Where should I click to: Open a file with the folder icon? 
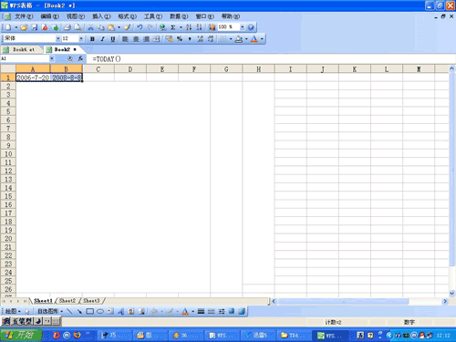click(x=24, y=27)
